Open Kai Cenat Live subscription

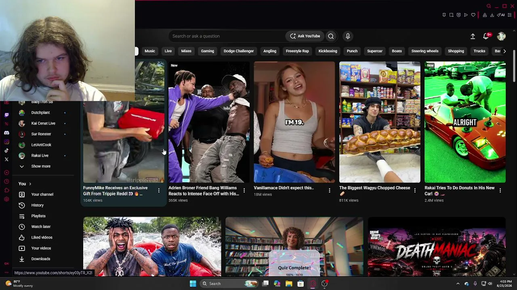tap(43, 123)
